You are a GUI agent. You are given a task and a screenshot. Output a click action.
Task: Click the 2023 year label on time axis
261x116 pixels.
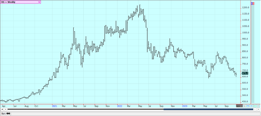(x=185, y=106)
